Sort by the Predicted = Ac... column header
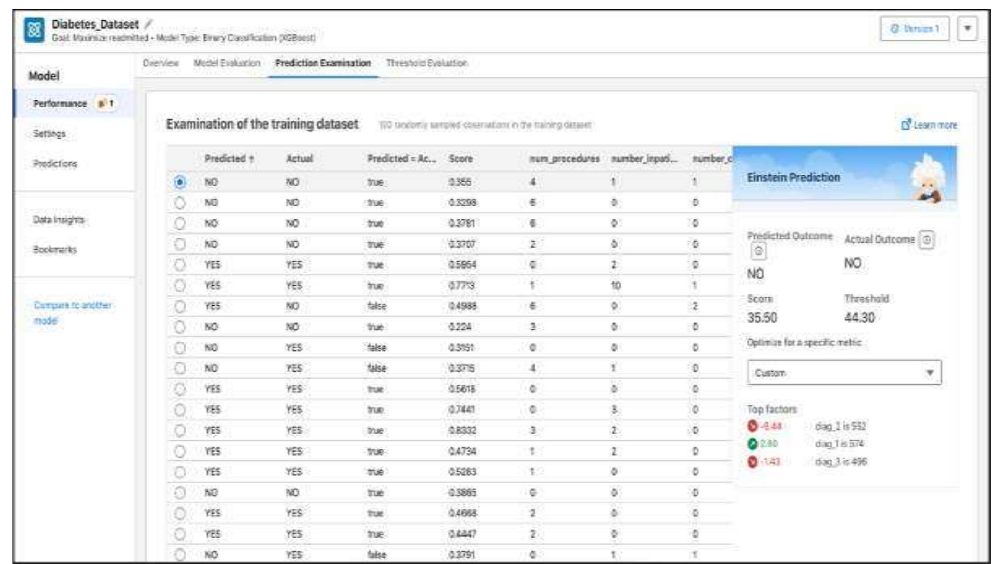This screenshot has height=564, width=996. (401, 159)
